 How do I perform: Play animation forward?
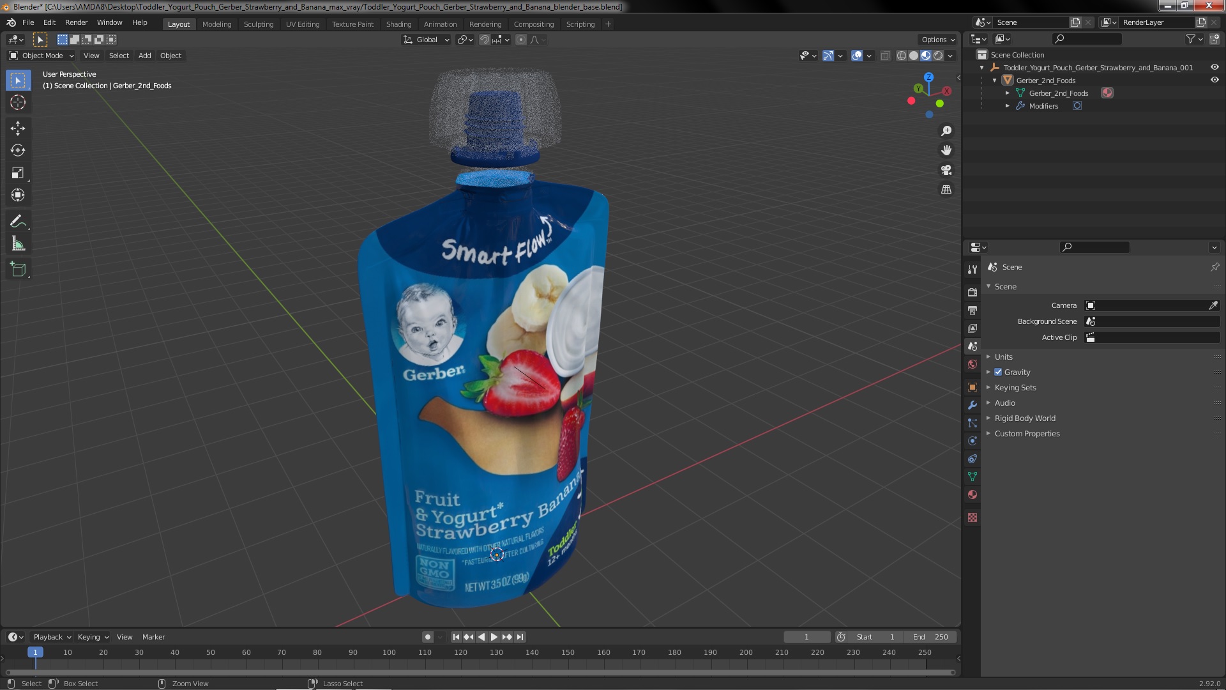click(494, 637)
